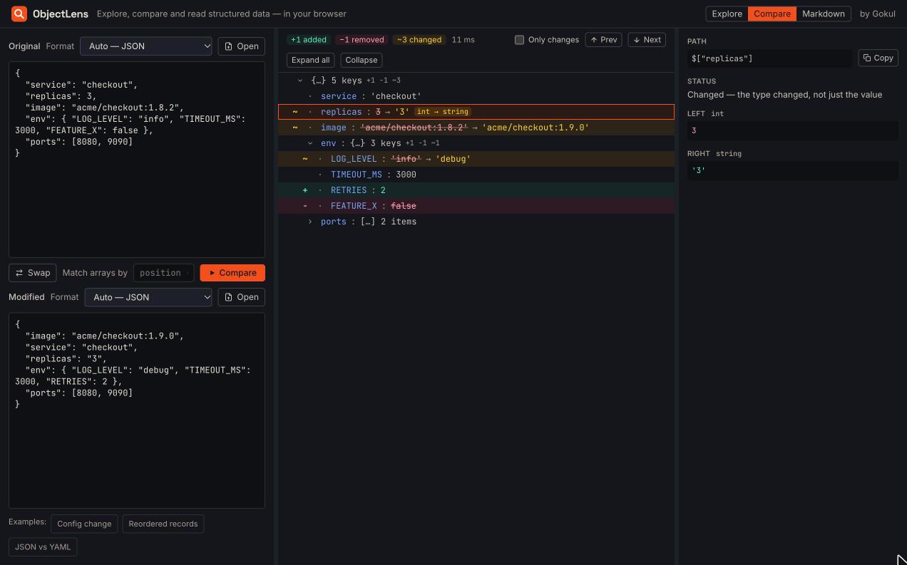907x565 pixels.
Task: Click the ObjectLens magnifier logo icon
Action: [x=19, y=14]
